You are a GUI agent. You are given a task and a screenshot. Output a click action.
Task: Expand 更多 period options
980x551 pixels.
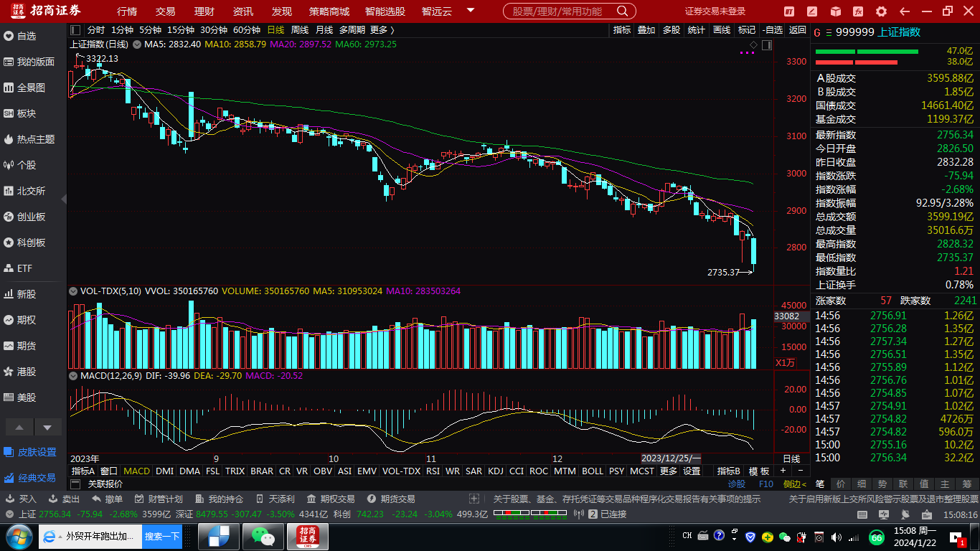click(382, 30)
